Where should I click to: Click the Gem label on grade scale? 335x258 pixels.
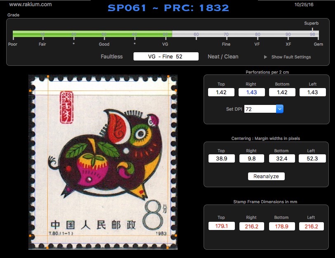pyautogui.click(x=319, y=44)
